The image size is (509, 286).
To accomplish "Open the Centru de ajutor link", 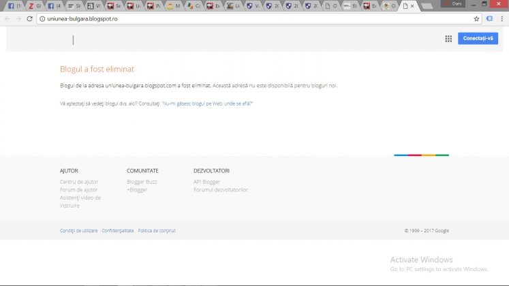I will [78, 182].
